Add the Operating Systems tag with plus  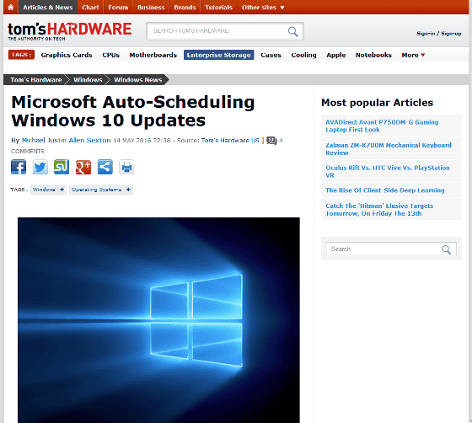pos(128,190)
